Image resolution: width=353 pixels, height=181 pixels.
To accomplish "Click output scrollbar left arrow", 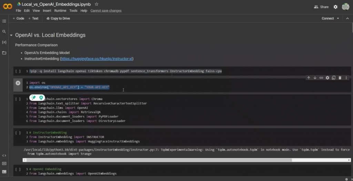I will (24, 160).
